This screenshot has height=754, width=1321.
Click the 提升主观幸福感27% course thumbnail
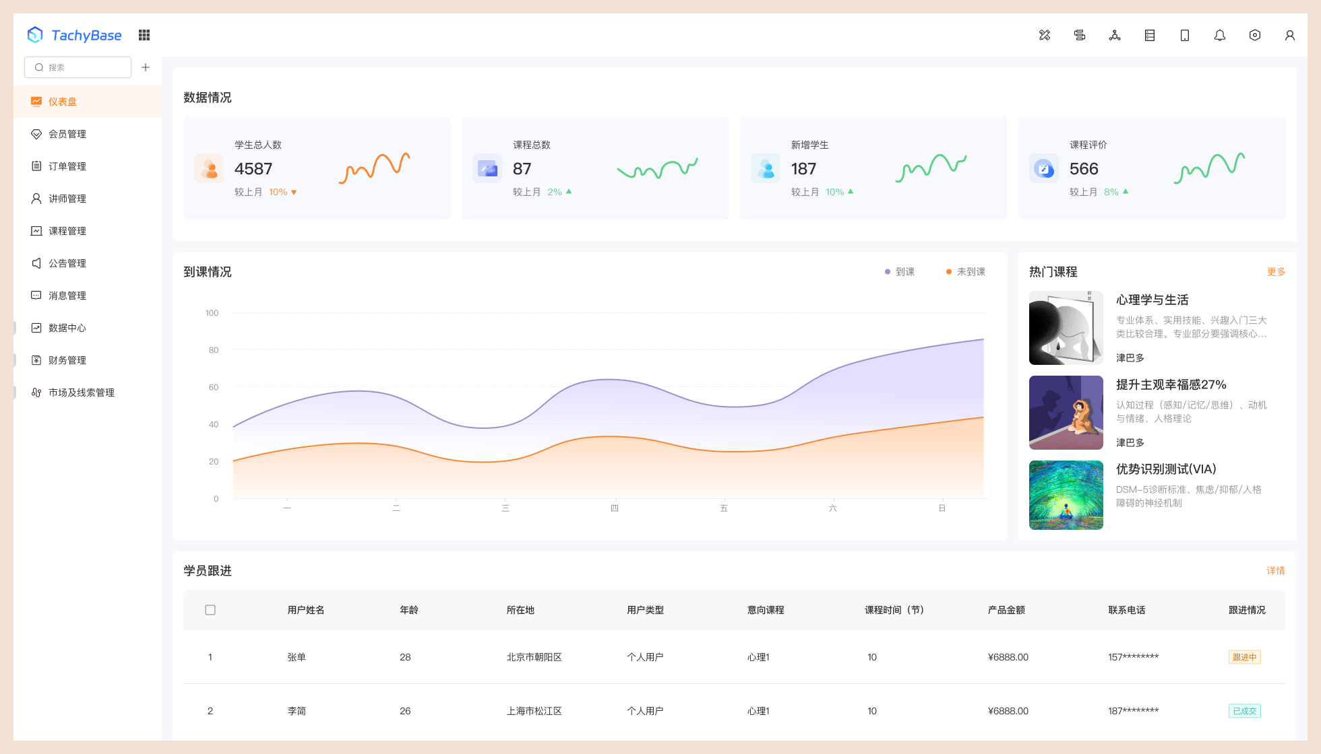(x=1066, y=413)
